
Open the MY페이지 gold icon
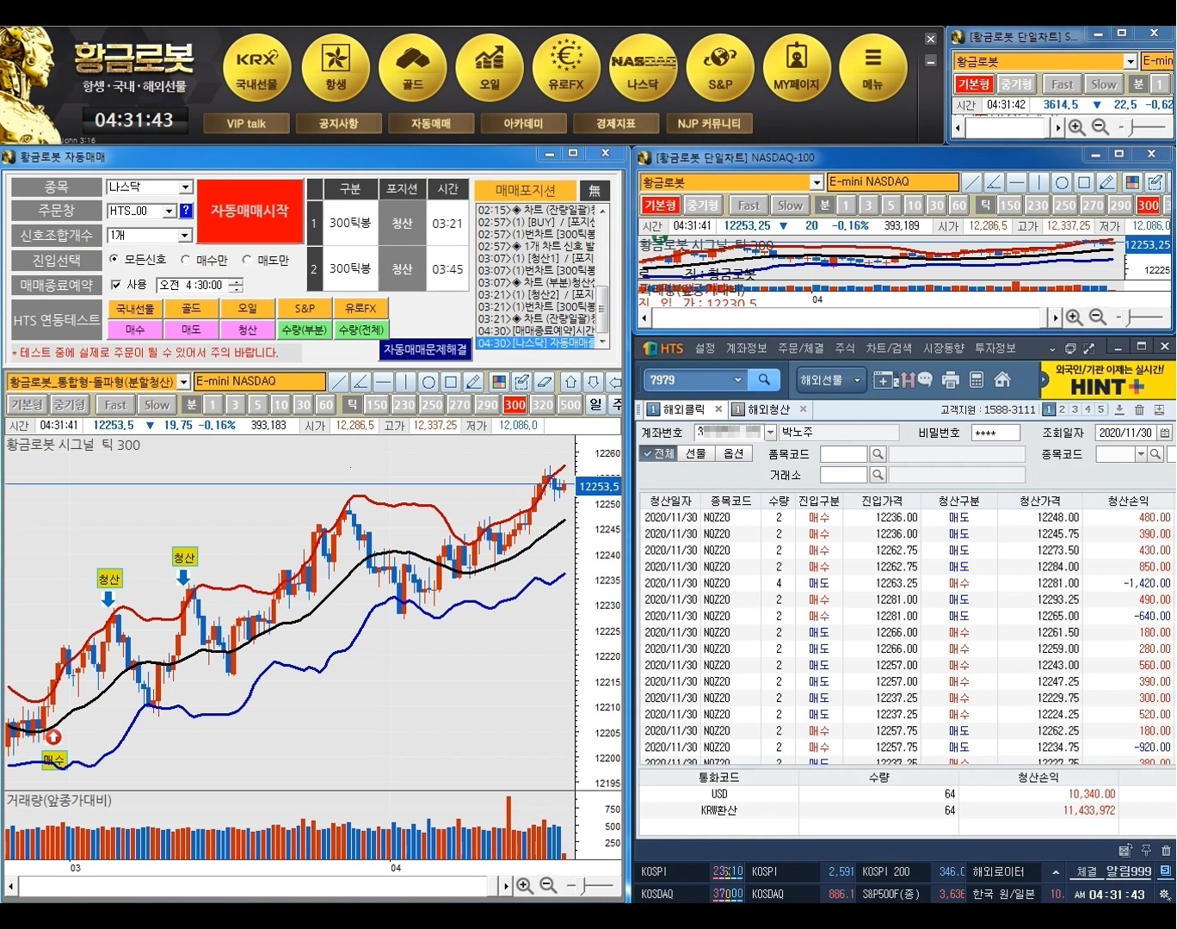click(797, 69)
